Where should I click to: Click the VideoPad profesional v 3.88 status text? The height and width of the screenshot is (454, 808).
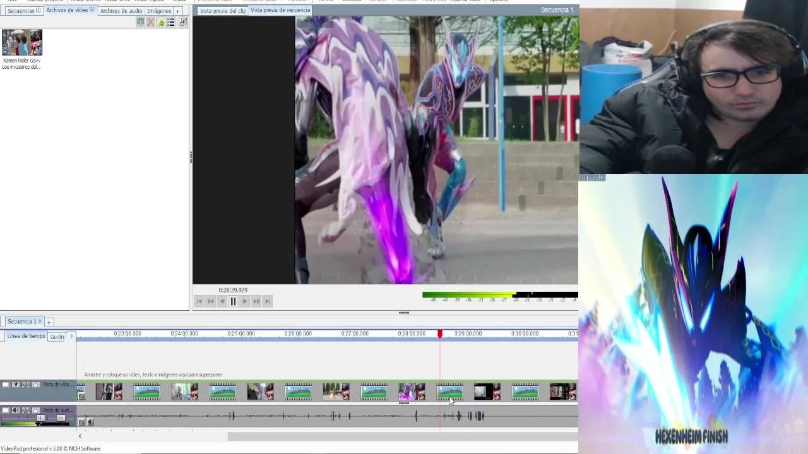click(50, 448)
